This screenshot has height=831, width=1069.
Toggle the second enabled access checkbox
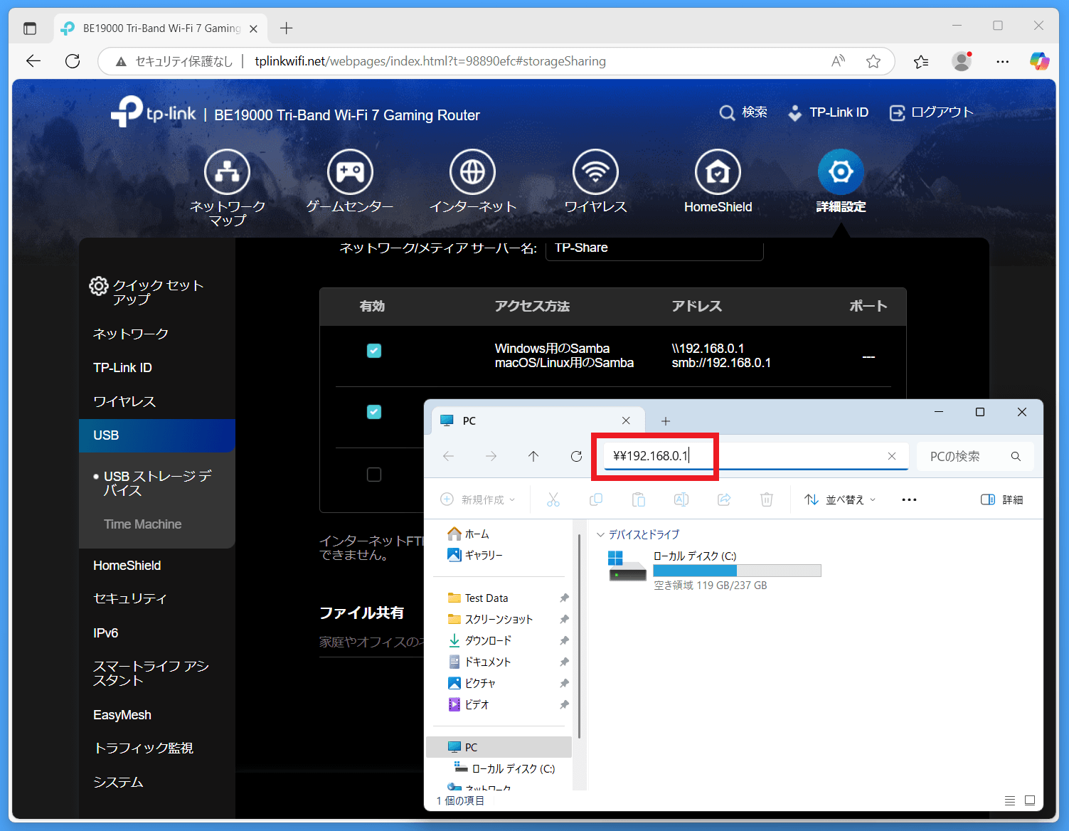coord(374,411)
